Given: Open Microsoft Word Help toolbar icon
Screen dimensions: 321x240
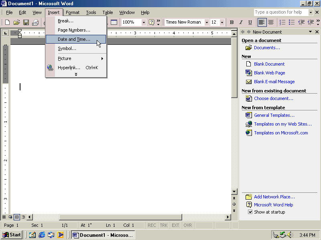Looking at the screenshot, I should pyautogui.click(x=151, y=22).
